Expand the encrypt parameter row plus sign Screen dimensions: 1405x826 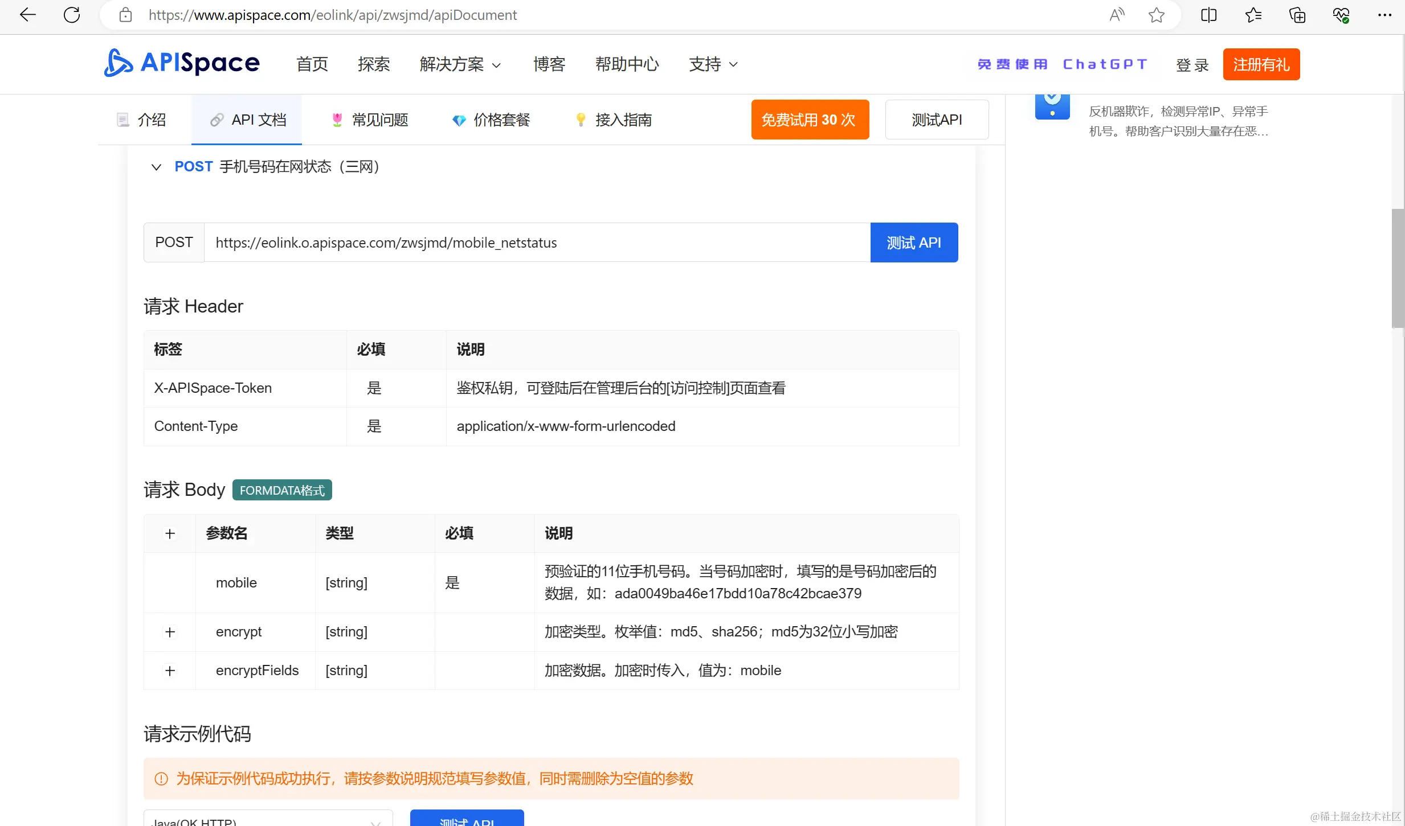click(170, 632)
